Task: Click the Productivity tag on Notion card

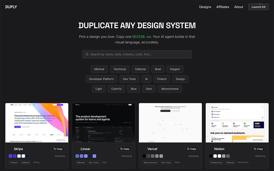Action: 216,163
